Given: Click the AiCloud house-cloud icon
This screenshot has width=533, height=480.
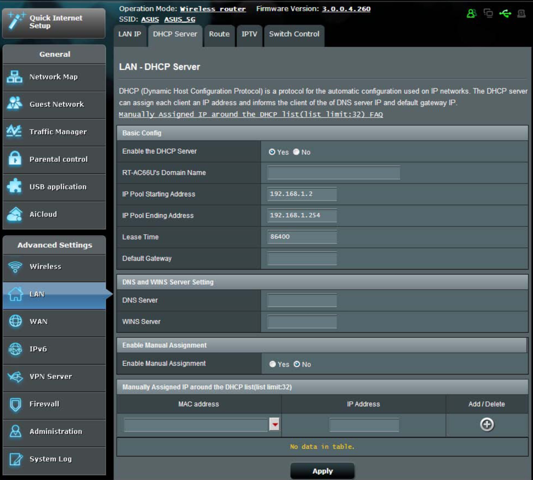Looking at the screenshot, I should [14, 214].
